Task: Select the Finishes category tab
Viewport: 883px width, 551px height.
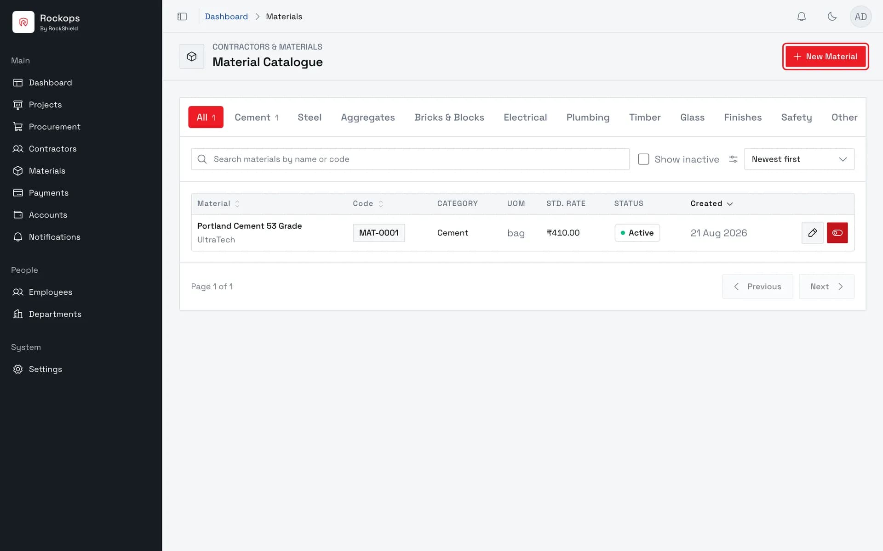Action: point(743,117)
